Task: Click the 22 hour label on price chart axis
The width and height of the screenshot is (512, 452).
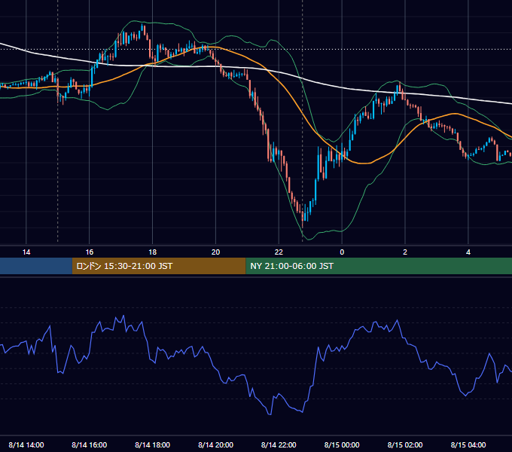Action: click(x=279, y=252)
